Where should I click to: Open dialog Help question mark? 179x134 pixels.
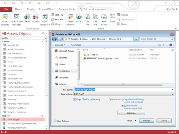[x=171, y=45]
